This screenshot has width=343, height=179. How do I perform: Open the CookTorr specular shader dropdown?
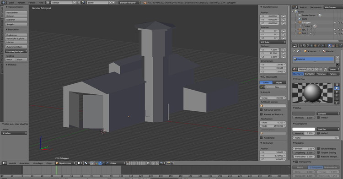click(x=328, y=129)
